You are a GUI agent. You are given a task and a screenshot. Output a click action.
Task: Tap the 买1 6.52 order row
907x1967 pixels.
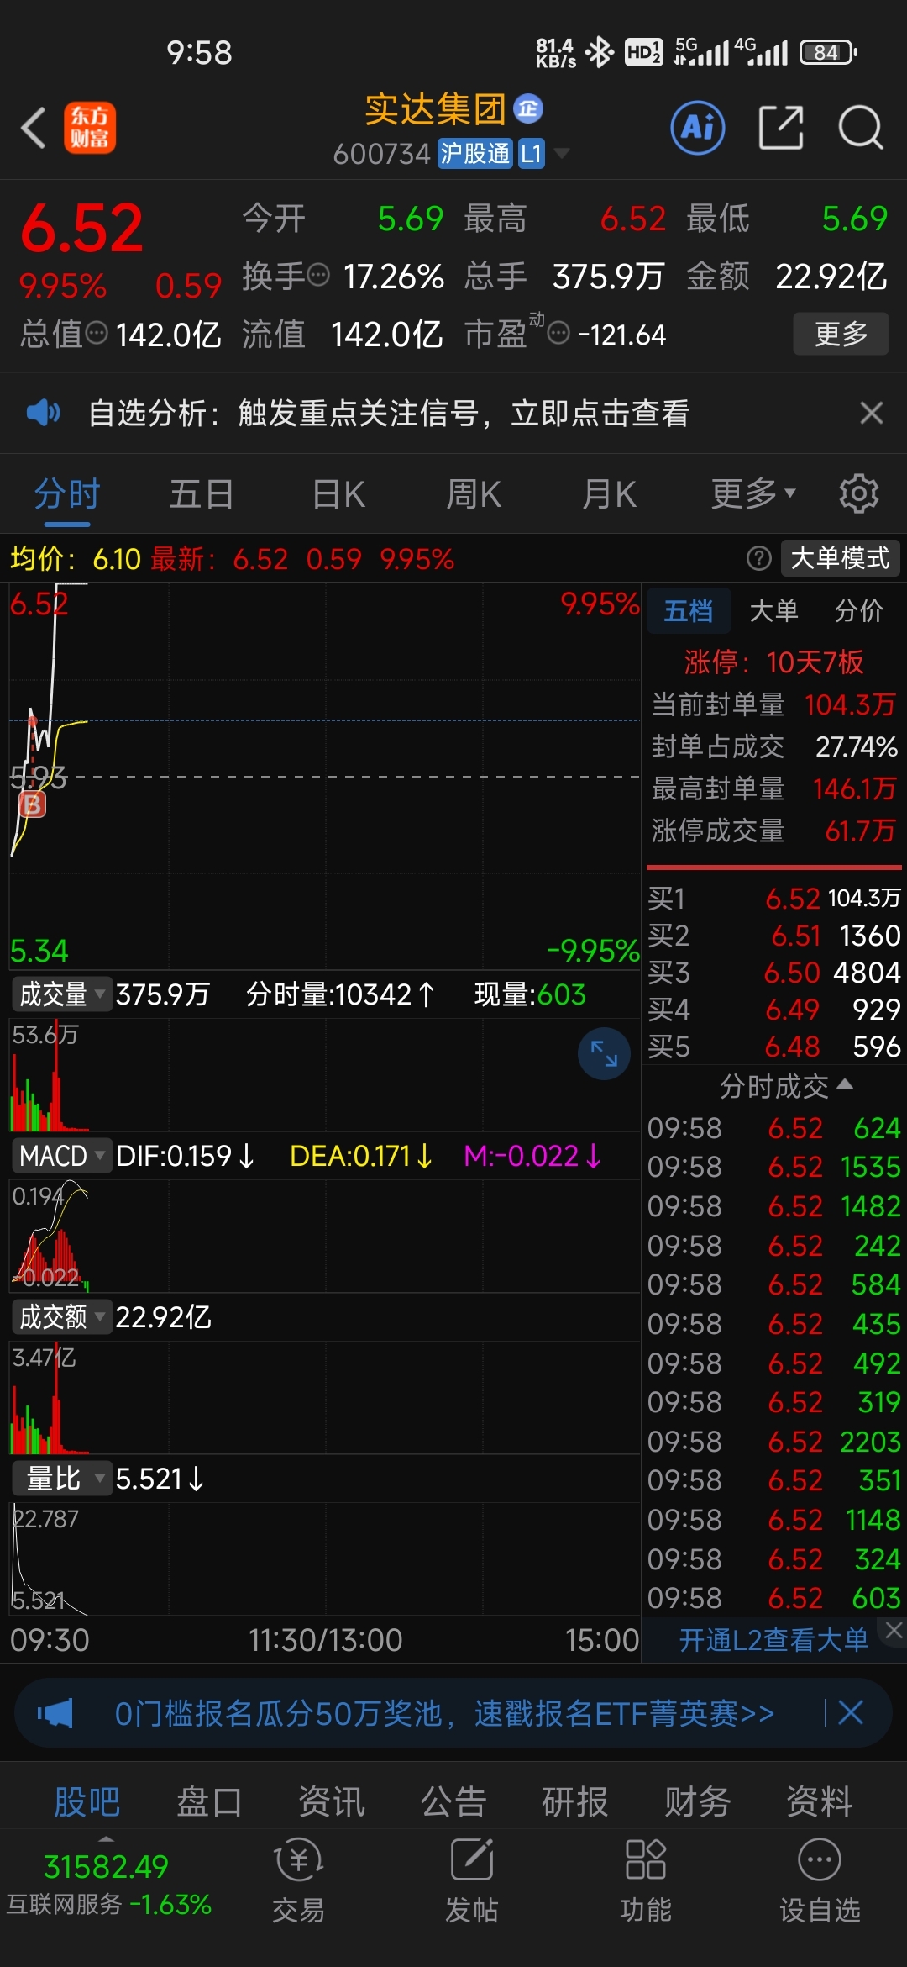tap(773, 899)
